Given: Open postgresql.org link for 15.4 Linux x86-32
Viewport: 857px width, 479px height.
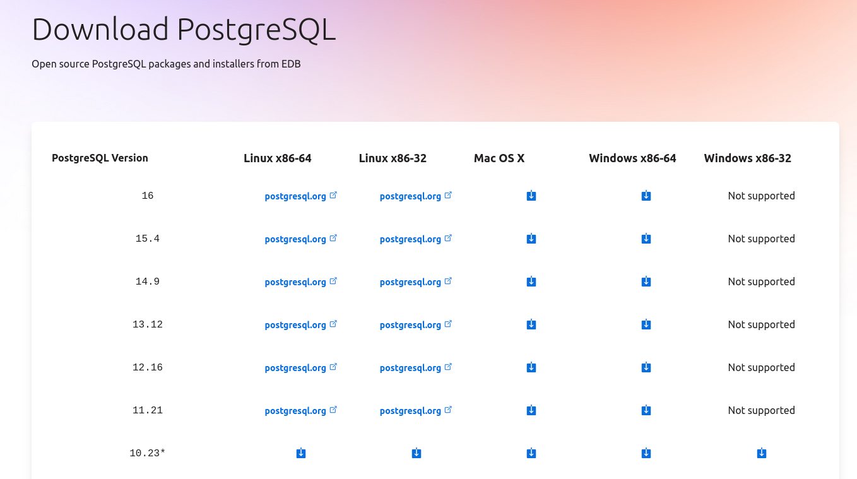Looking at the screenshot, I should point(416,239).
